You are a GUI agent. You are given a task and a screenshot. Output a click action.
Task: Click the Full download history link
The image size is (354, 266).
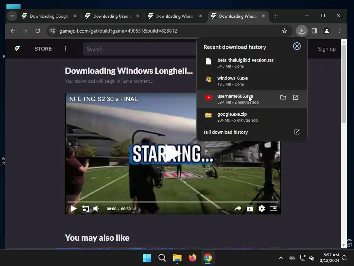tap(225, 132)
